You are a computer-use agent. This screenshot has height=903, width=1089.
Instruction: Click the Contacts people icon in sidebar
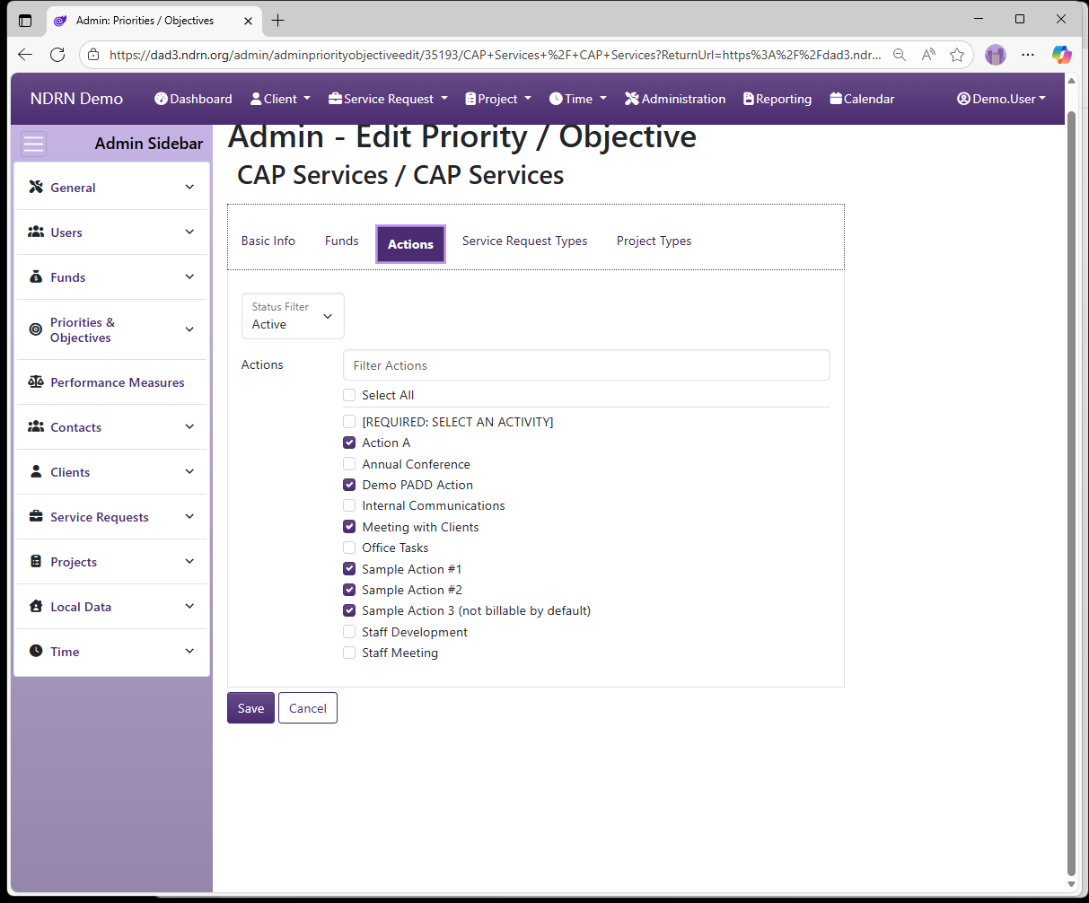click(36, 427)
